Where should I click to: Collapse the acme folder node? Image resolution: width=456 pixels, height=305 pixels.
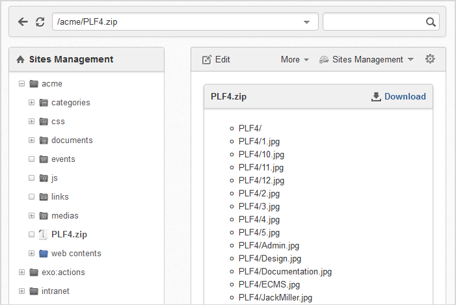21,84
